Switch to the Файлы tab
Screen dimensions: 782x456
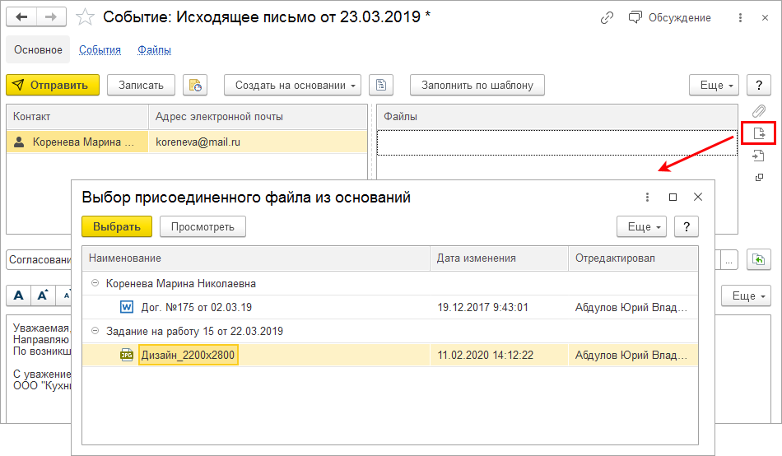click(155, 50)
